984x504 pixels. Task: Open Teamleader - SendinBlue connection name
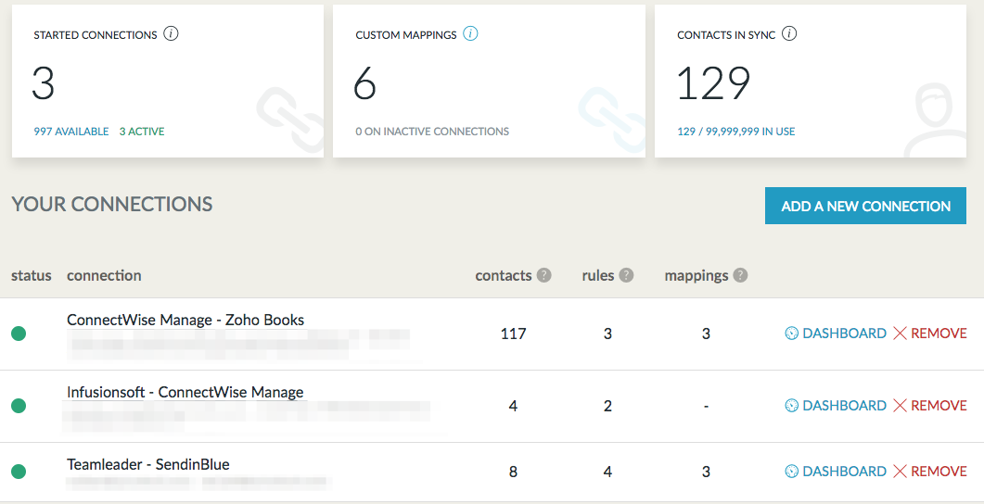[148, 464]
